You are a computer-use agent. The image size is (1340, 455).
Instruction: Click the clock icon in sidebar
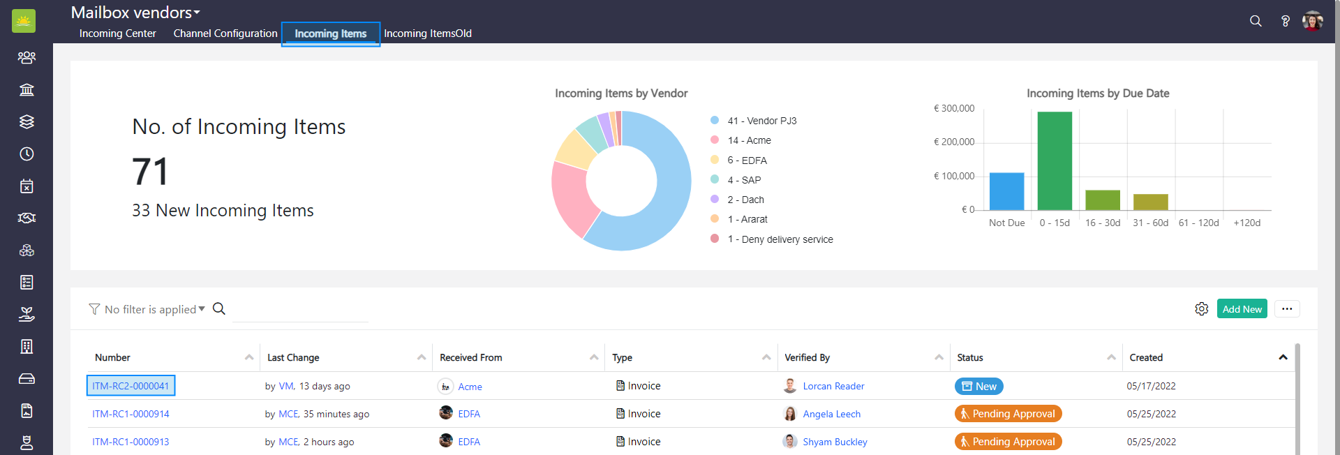(x=27, y=154)
